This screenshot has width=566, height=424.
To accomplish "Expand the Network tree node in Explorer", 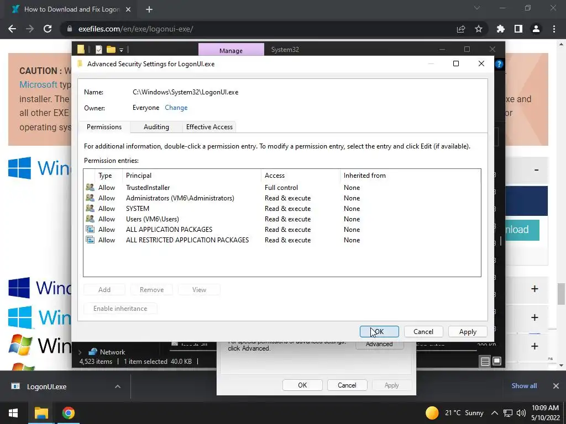I will point(80,352).
